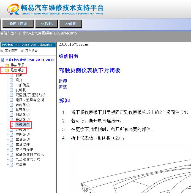
Task: Open the 变速器/变速驱动桥 section
Action: click(31, 95)
